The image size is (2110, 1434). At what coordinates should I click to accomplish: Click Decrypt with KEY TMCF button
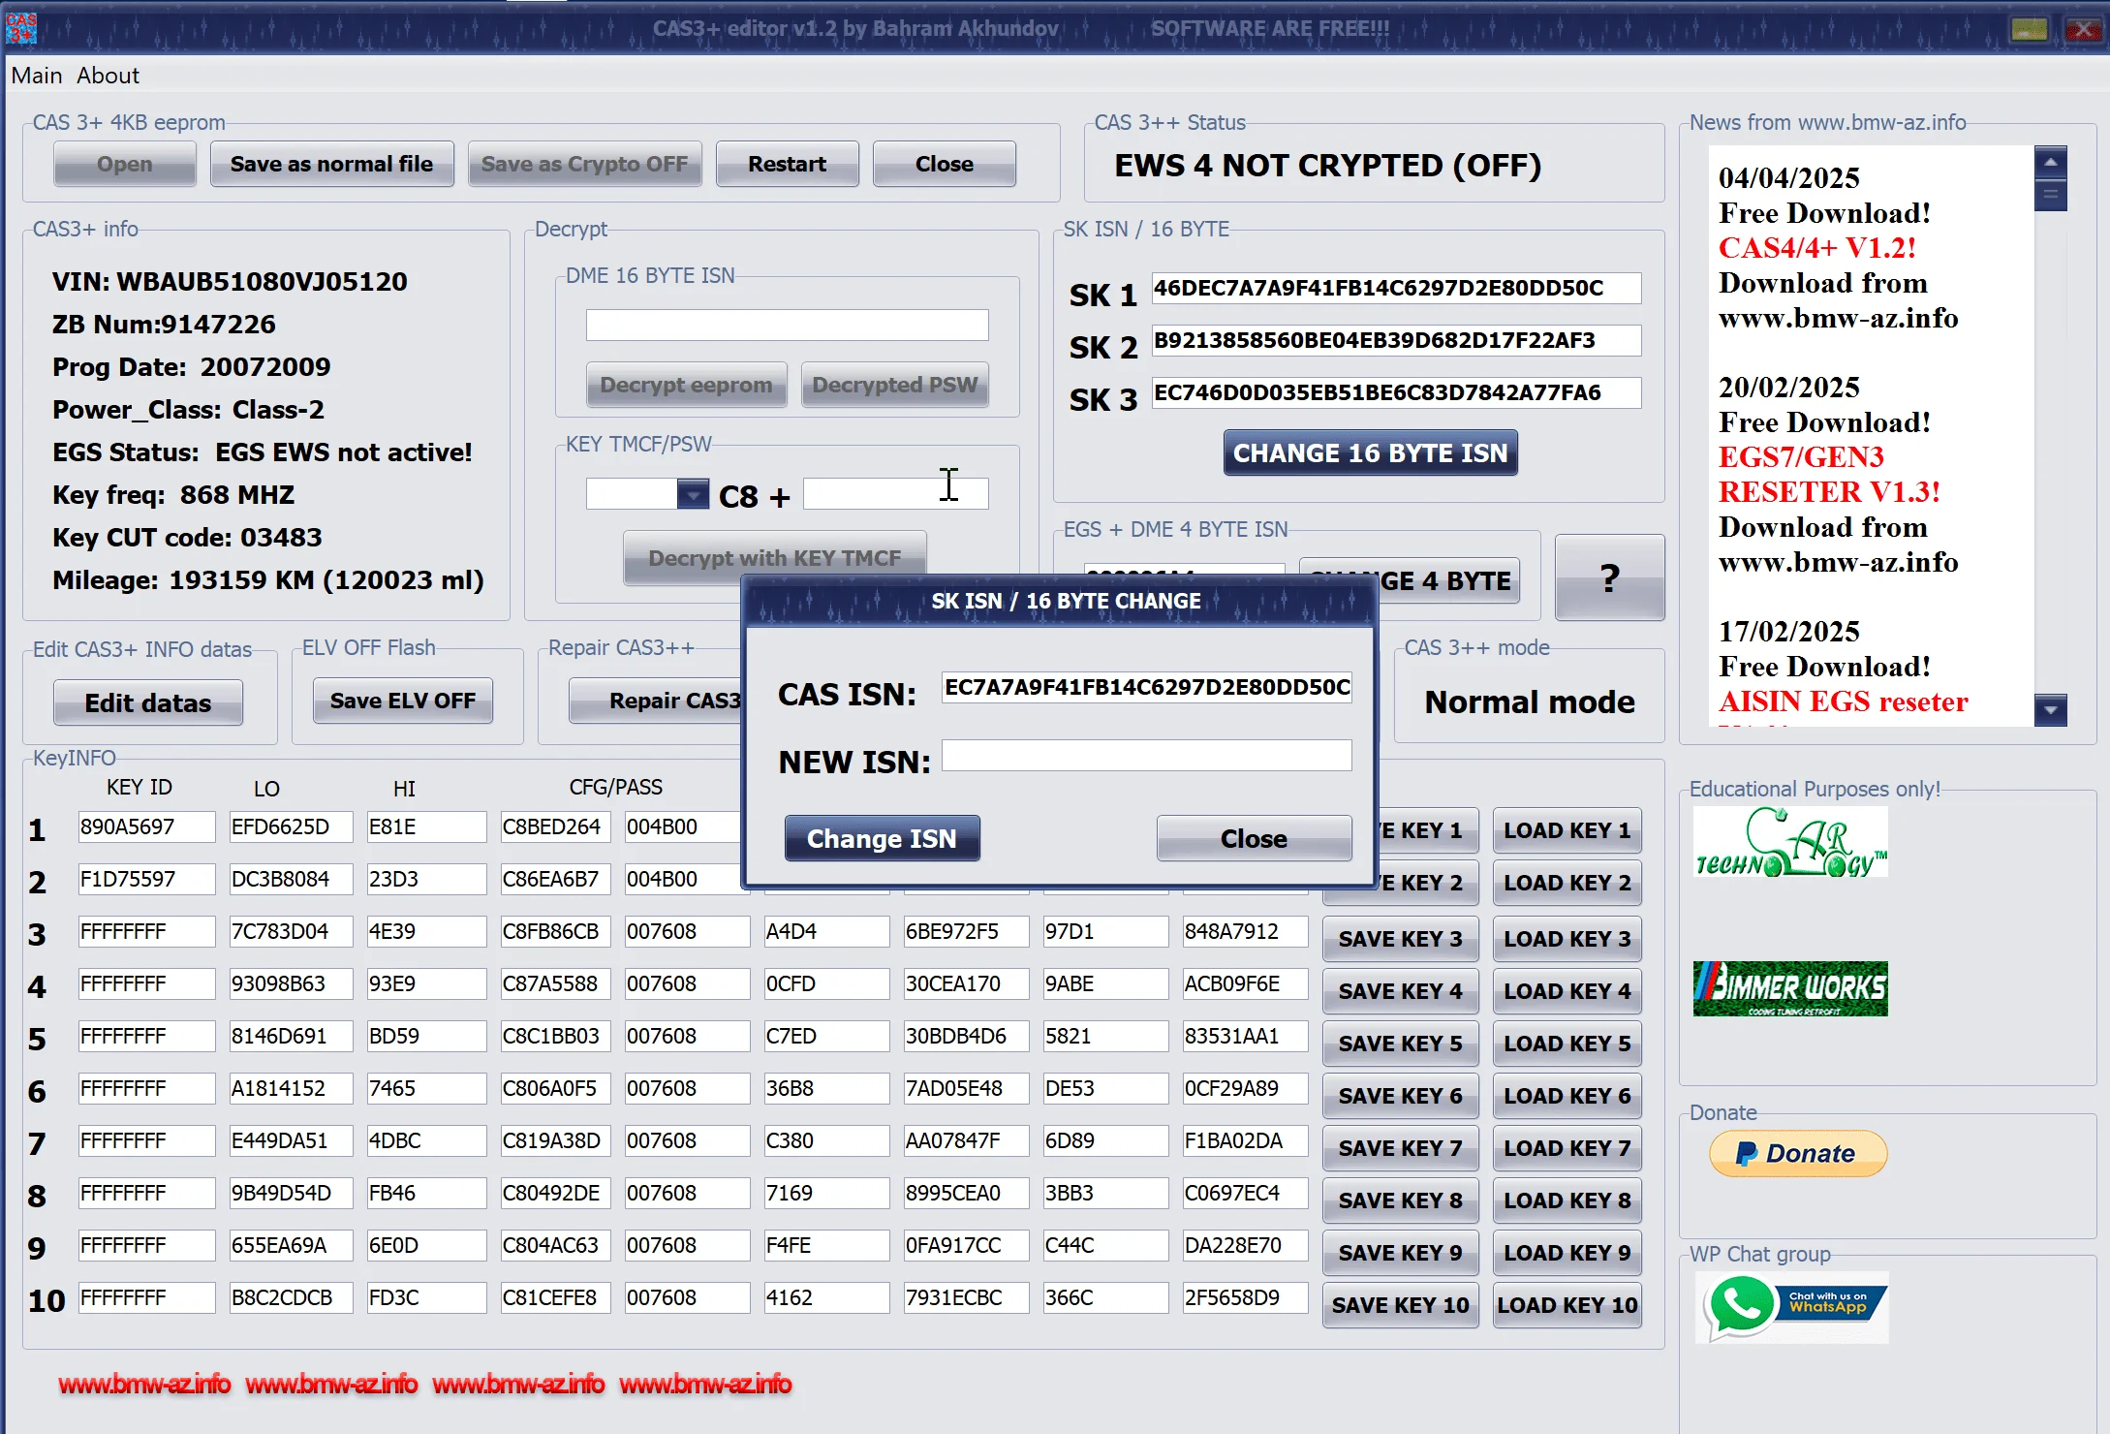click(x=774, y=557)
